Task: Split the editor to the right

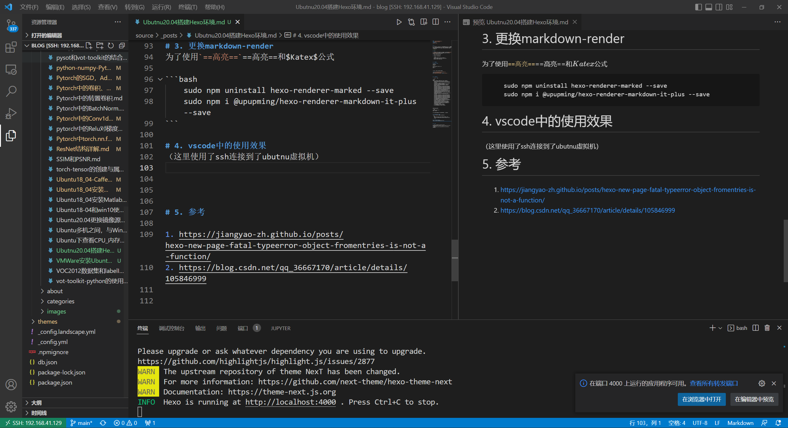Action: 436,22
